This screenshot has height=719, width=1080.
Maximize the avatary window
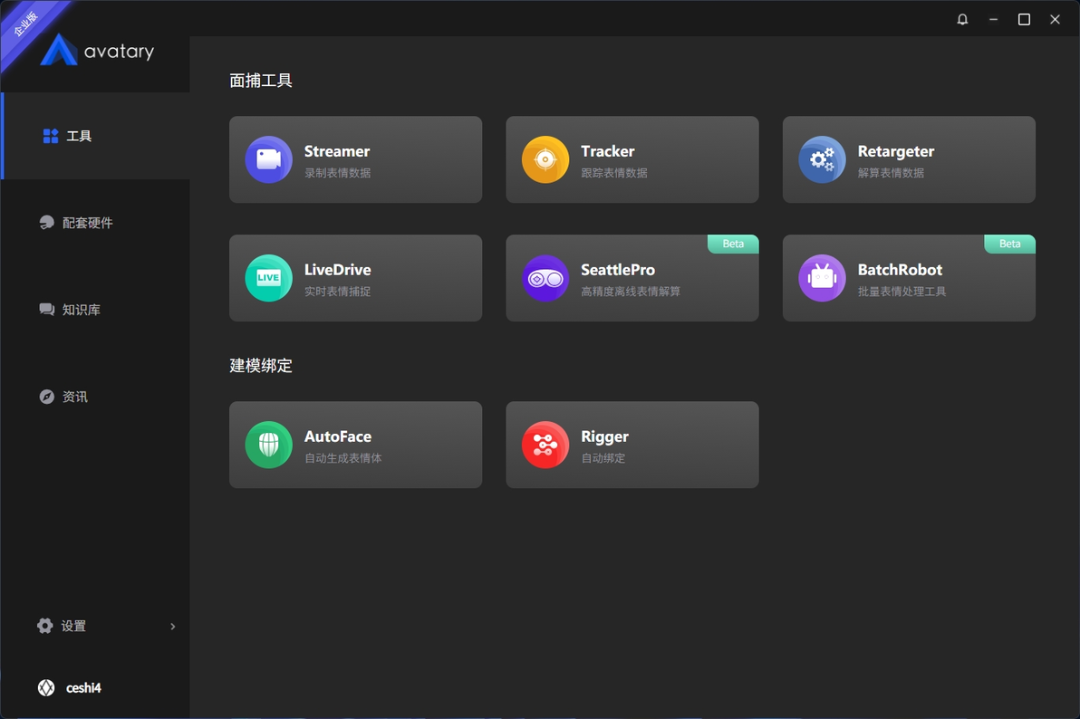pos(1024,19)
